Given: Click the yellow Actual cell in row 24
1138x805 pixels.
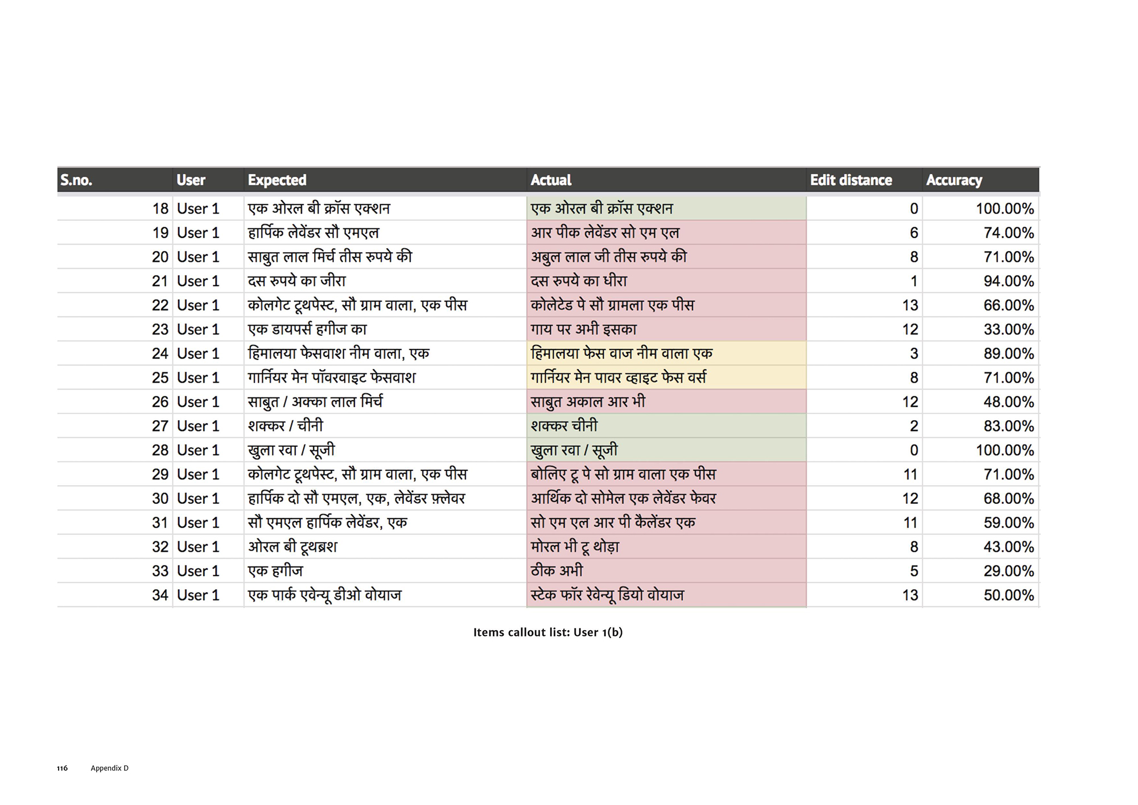Looking at the screenshot, I should pos(666,354).
